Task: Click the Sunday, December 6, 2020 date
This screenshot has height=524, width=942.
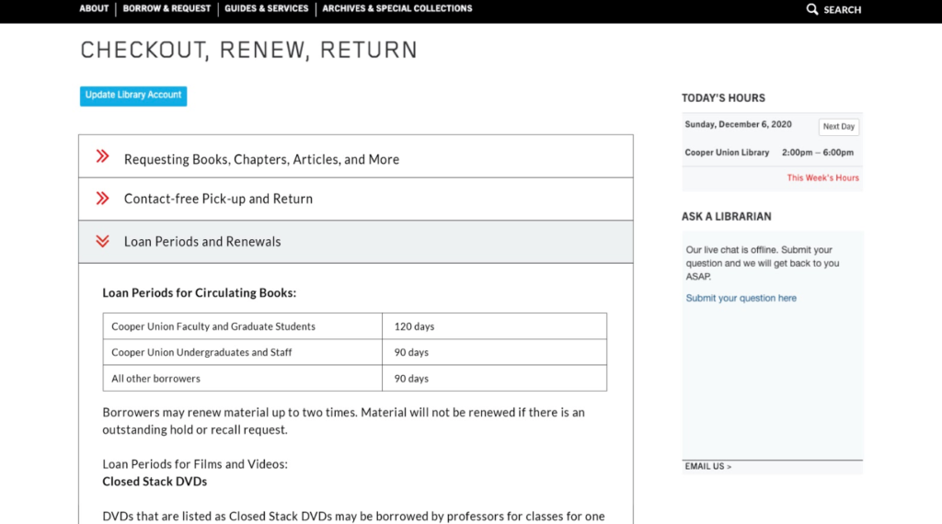Action: [738, 124]
